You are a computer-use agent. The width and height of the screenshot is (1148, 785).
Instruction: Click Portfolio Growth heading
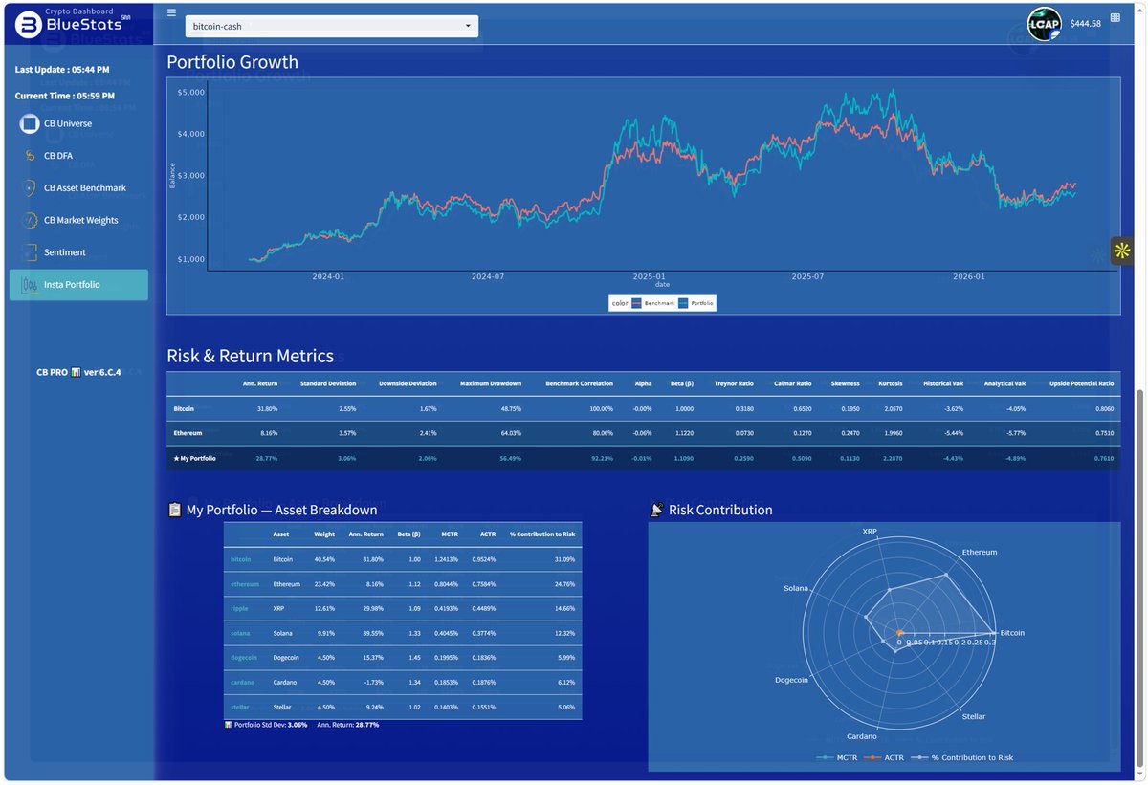(x=232, y=62)
